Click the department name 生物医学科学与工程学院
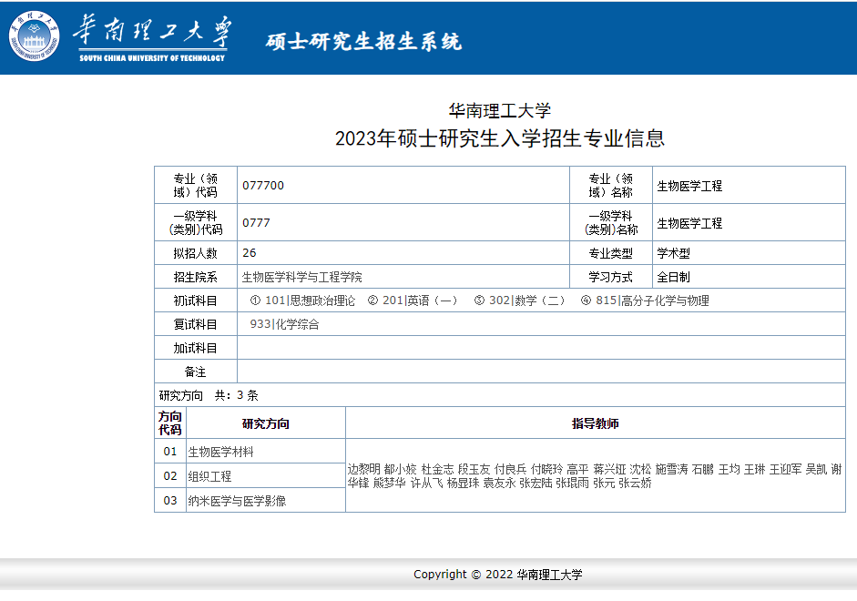This screenshot has height=601, width=857. pyautogui.click(x=301, y=277)
